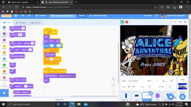Open forward dropdown in go layers block
This screenshot has width=191, height=107.
19,86
